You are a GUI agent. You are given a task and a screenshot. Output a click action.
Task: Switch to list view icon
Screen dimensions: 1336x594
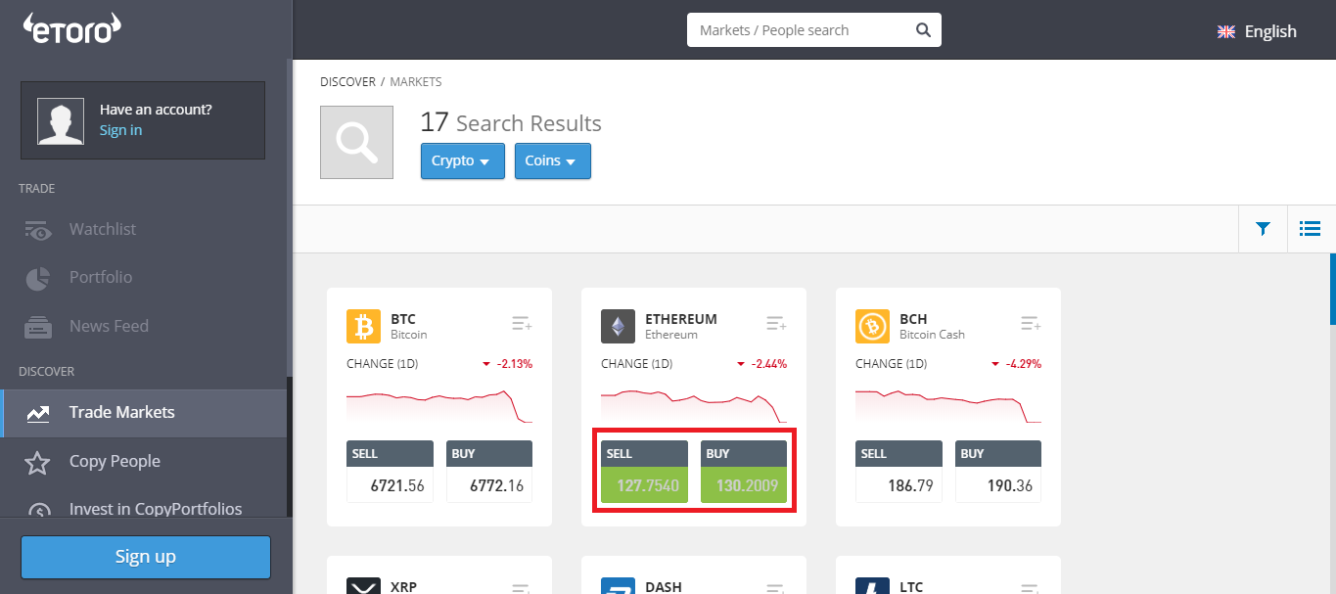tap(1310, 229)
